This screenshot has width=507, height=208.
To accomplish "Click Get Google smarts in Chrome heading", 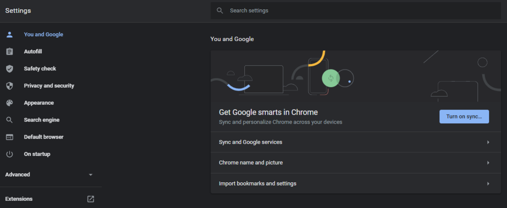I will [268, 112].
